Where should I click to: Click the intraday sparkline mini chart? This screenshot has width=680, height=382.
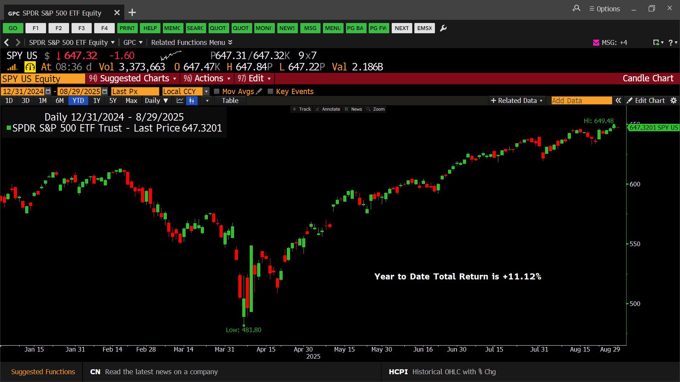click(172, 56)
